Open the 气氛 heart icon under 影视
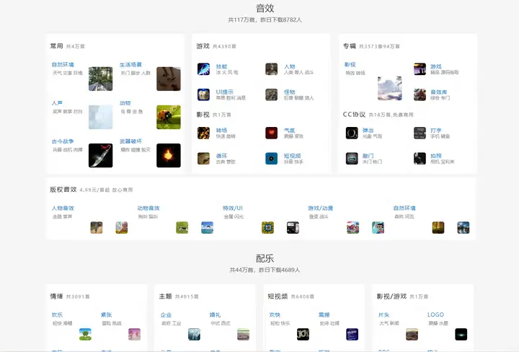Screen dimensions: 519x352 (x=271, y=133)
